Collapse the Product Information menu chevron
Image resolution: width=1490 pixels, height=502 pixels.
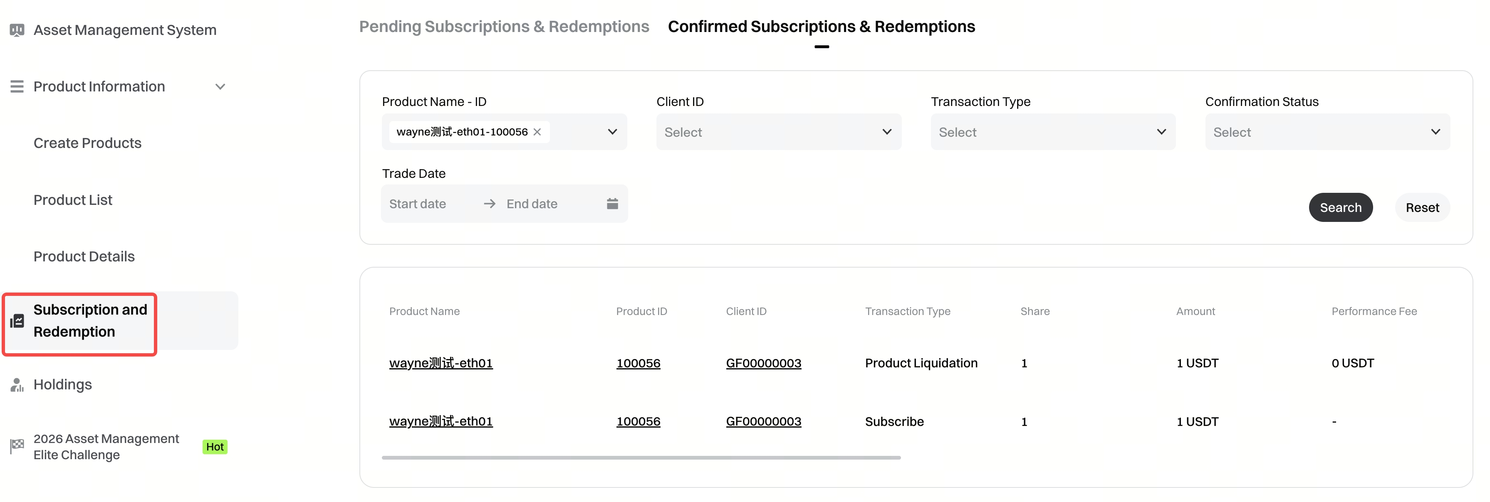pos(220,87)
